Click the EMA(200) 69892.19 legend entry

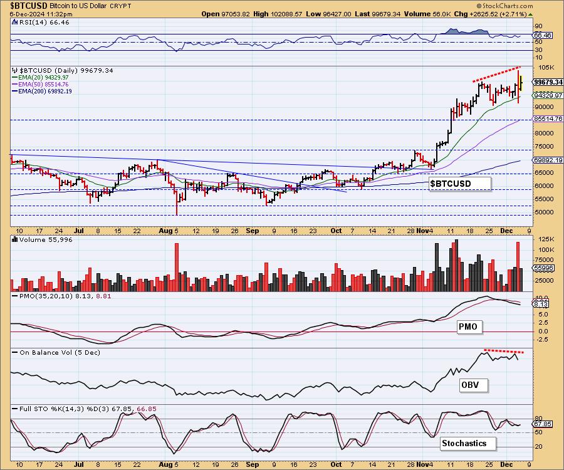click(x=42, y=91)
